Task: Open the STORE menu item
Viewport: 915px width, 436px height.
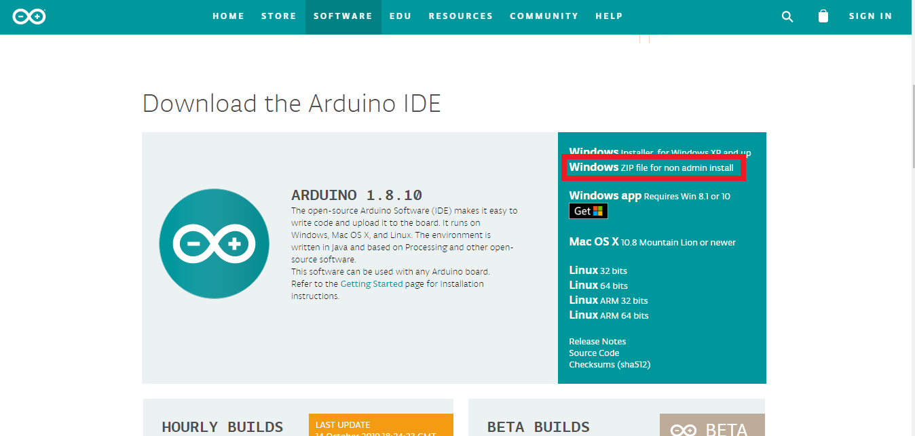Action: click(x=279, y=16)
